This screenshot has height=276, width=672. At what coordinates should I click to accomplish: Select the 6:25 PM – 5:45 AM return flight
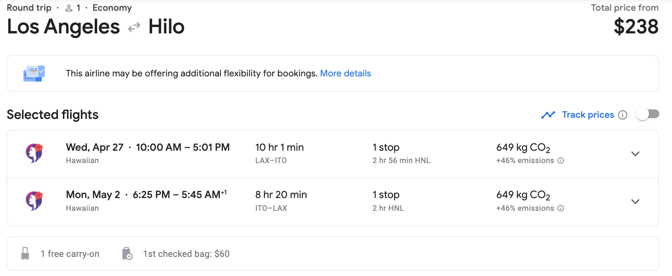coord(179,195)
